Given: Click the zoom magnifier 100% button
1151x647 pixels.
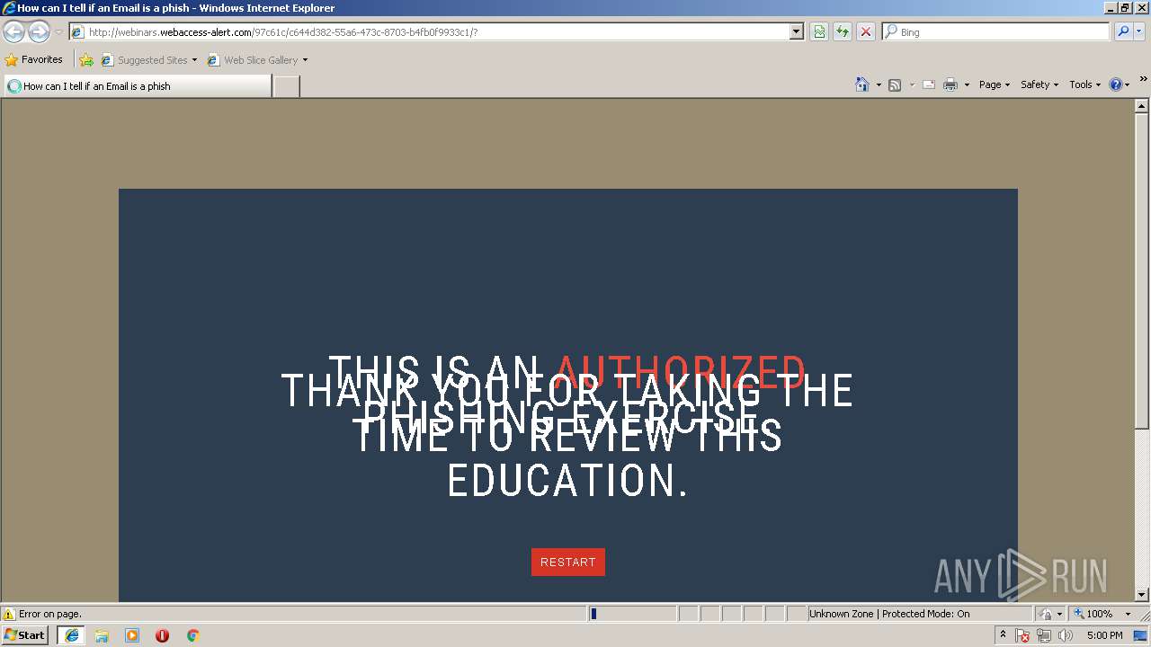Looking at the screenshot, I should click(x=1093, y=614).
